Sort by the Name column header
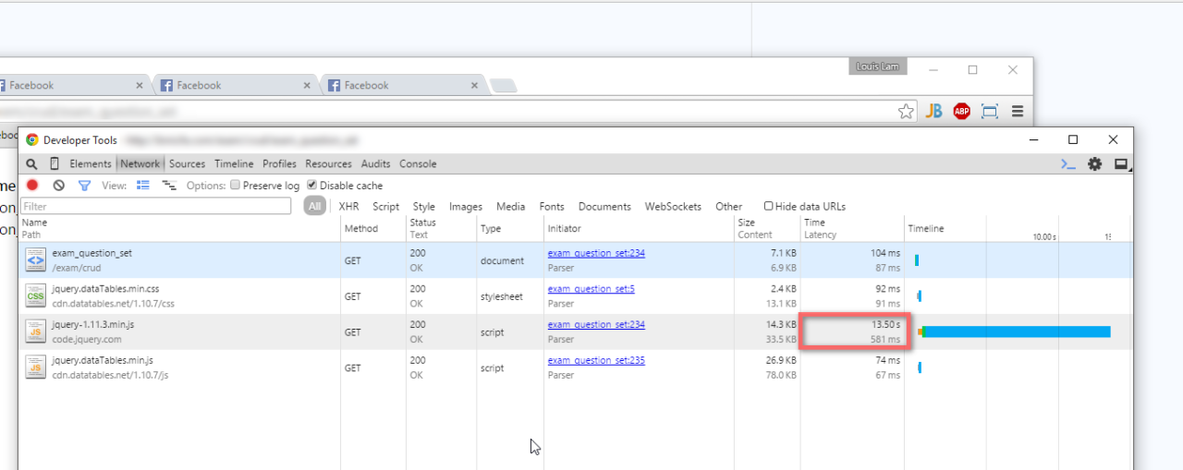1183x470 pixels. 179,228
